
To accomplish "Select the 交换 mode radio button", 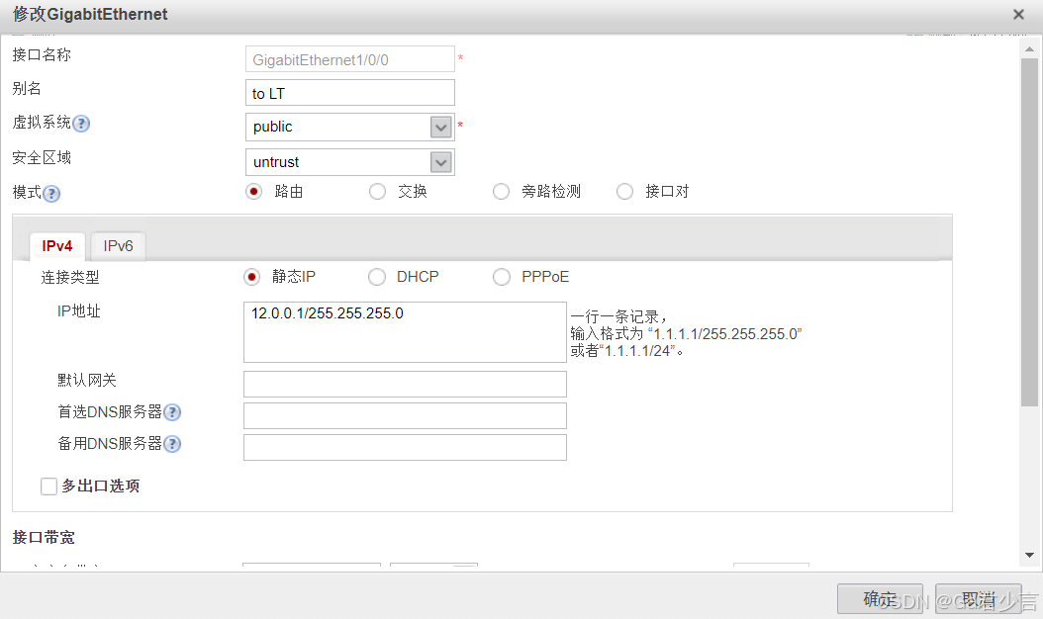I will (377, 192).
